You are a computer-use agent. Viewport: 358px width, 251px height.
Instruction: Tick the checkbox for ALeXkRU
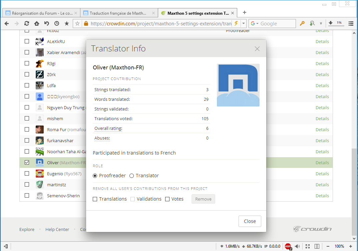coord(27,41)
